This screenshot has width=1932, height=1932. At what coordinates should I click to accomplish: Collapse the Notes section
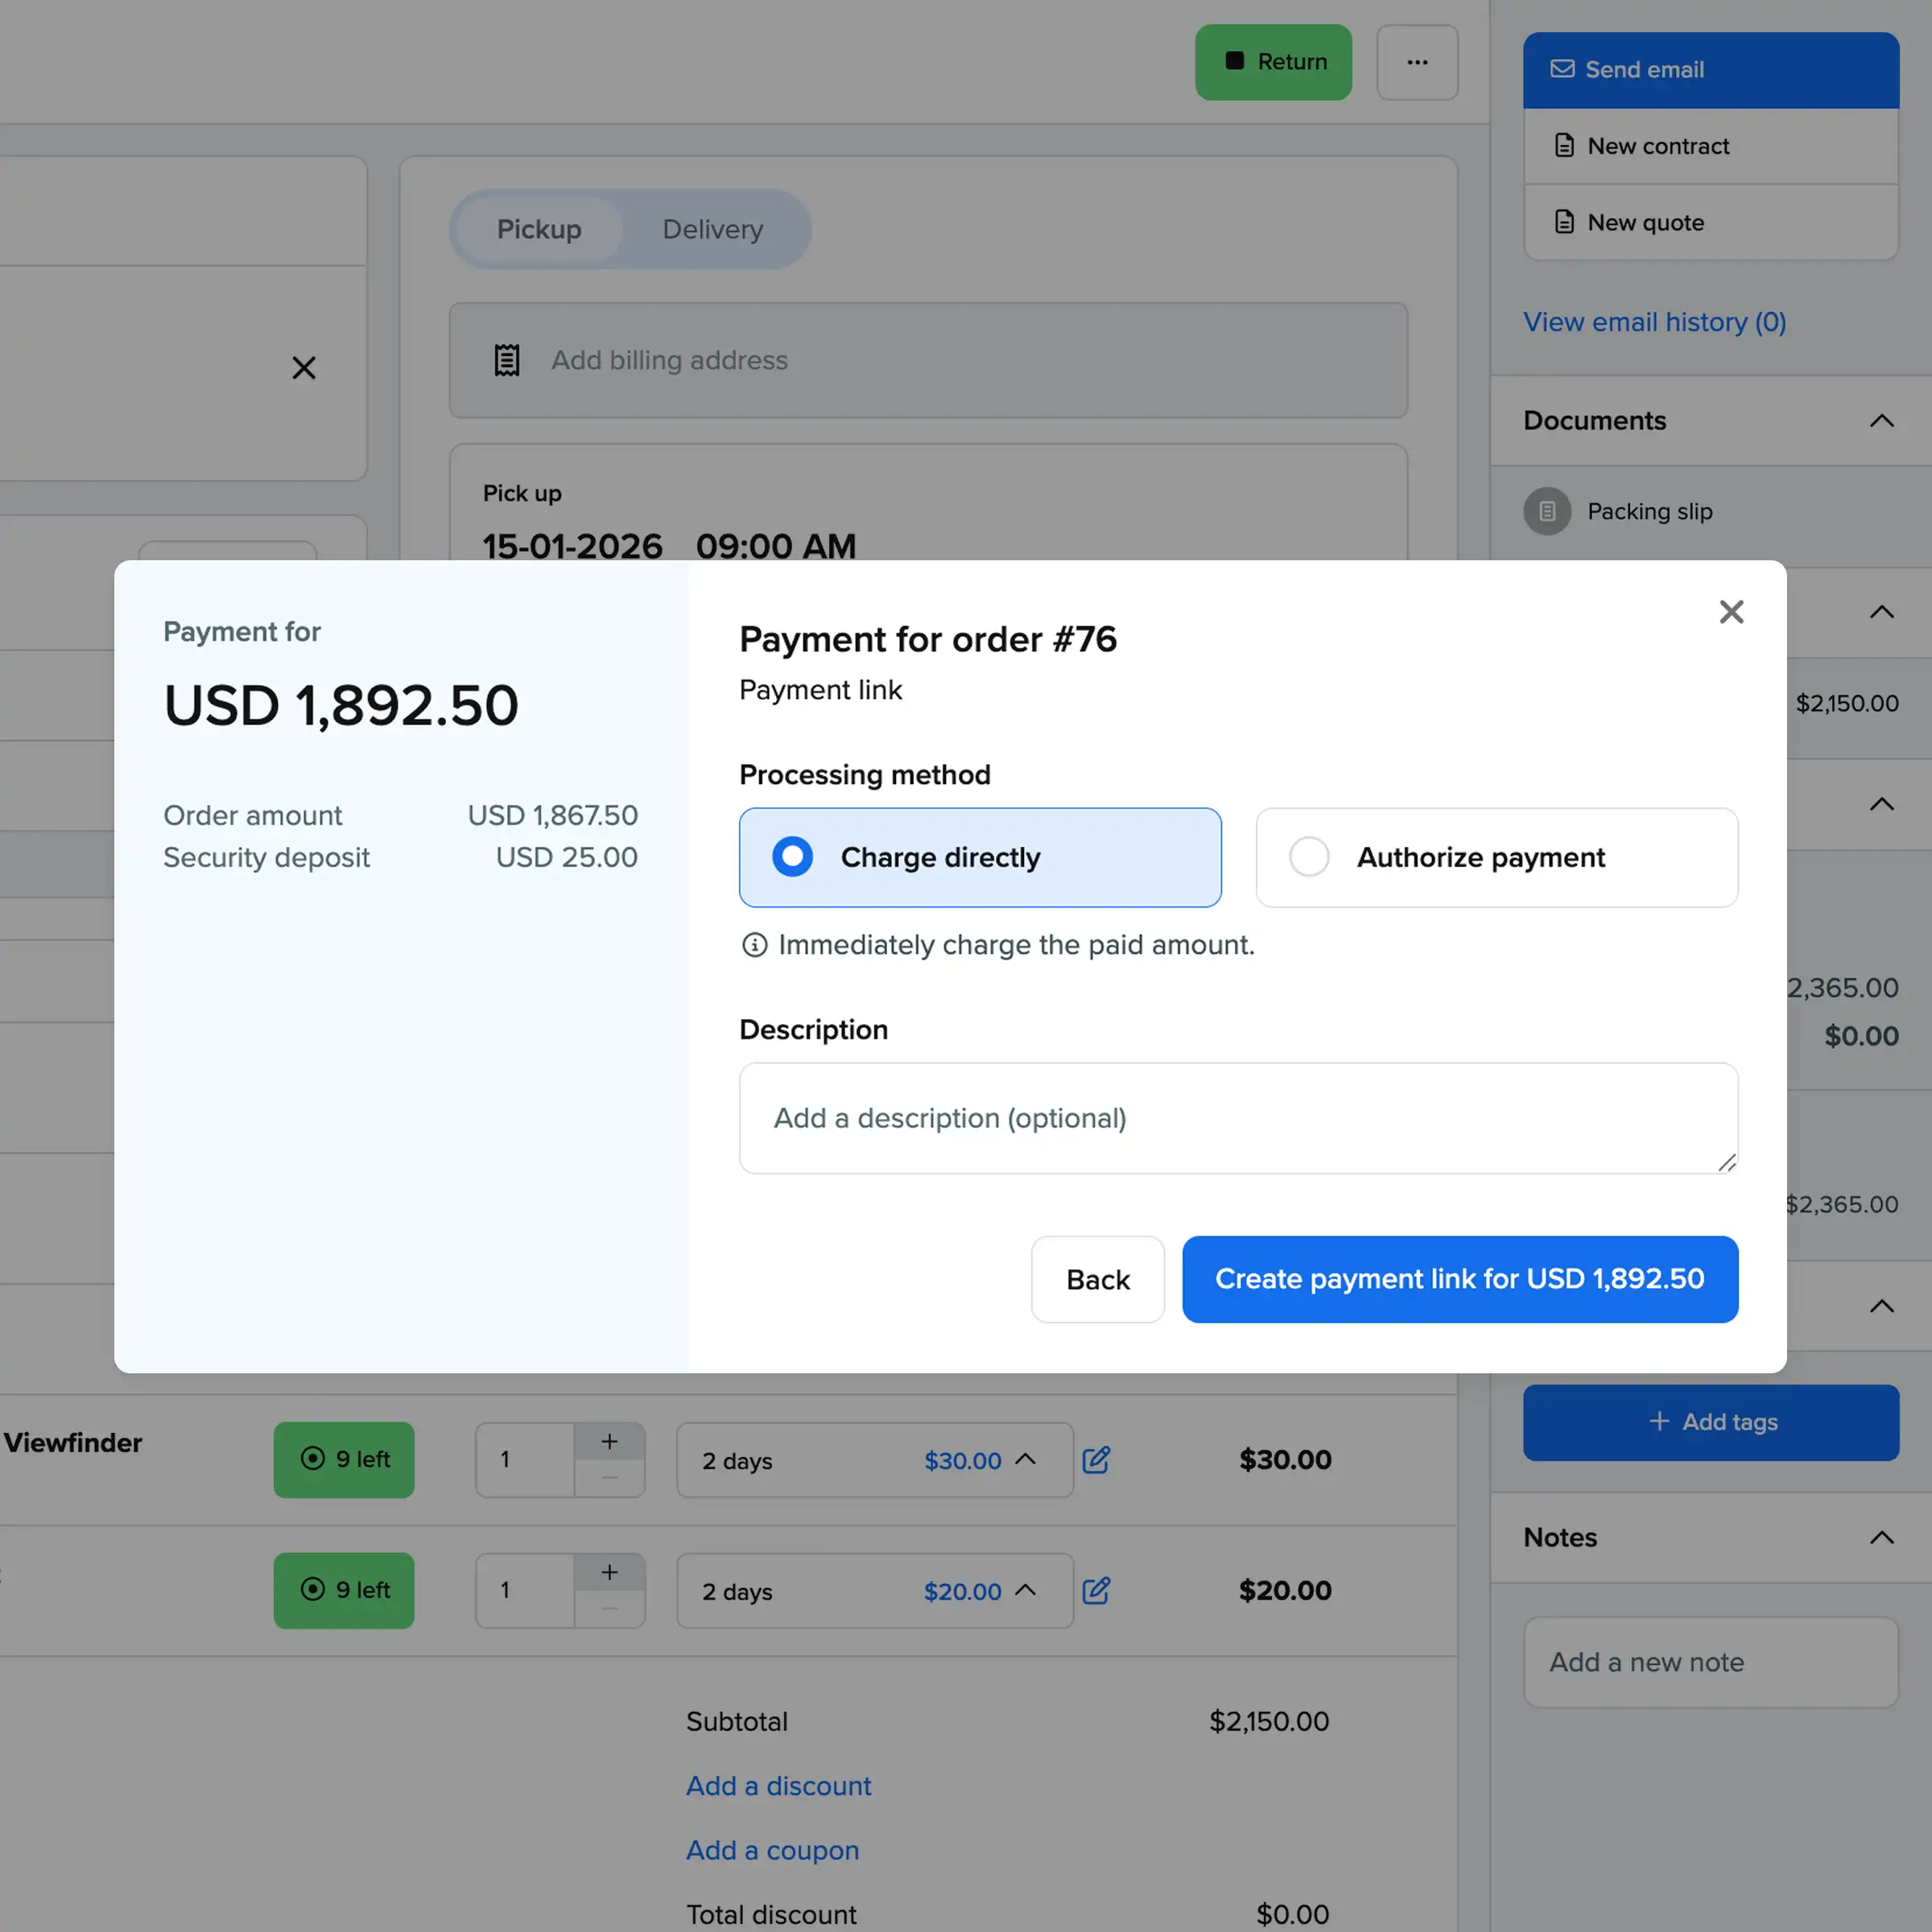click(x=1881, y=1537)
